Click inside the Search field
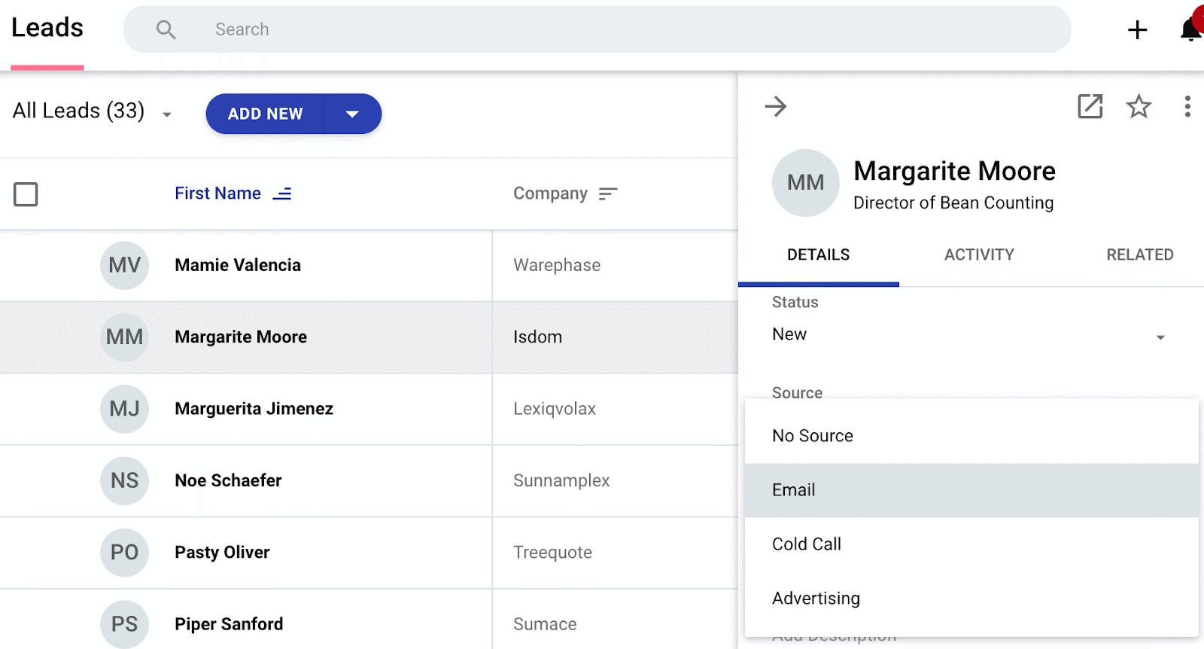The image size is (1204, 649). click(x=597, y=29)
